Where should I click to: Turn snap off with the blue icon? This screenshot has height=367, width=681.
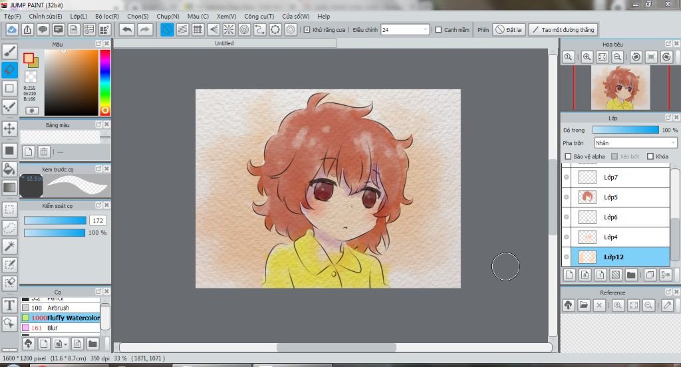(167, 29)
